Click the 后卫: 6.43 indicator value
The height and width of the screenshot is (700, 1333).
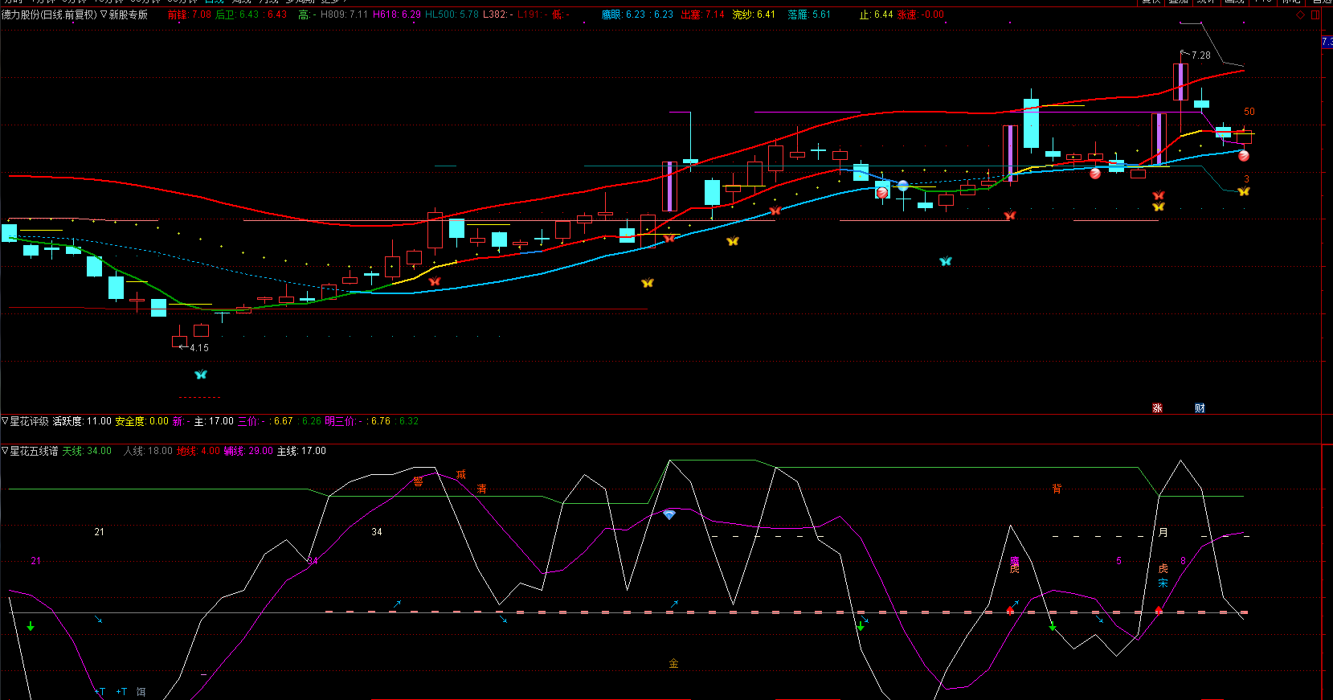237,14
